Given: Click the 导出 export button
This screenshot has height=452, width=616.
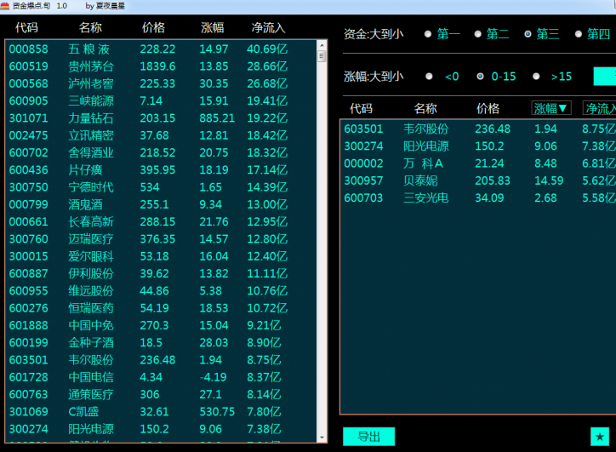Looking at the screenshot, I should [x=368, y=437].
